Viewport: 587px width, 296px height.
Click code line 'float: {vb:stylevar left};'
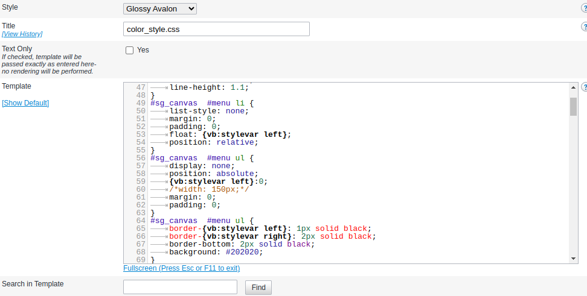pos(230,134)
